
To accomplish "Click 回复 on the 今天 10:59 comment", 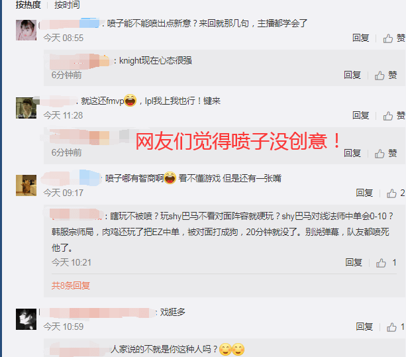I will pyautogui.click(x=364, y=327).
